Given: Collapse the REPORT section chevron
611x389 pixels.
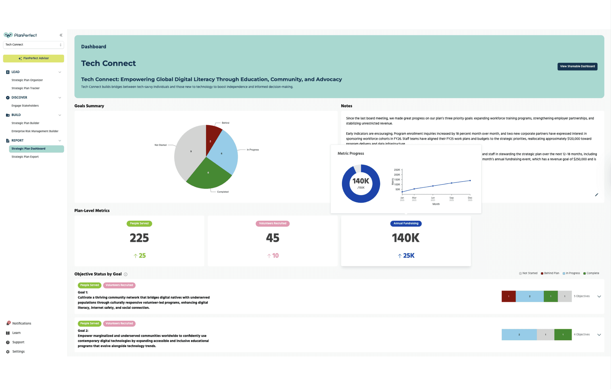Looking at the screenshot, I should (x=60, y=141).
